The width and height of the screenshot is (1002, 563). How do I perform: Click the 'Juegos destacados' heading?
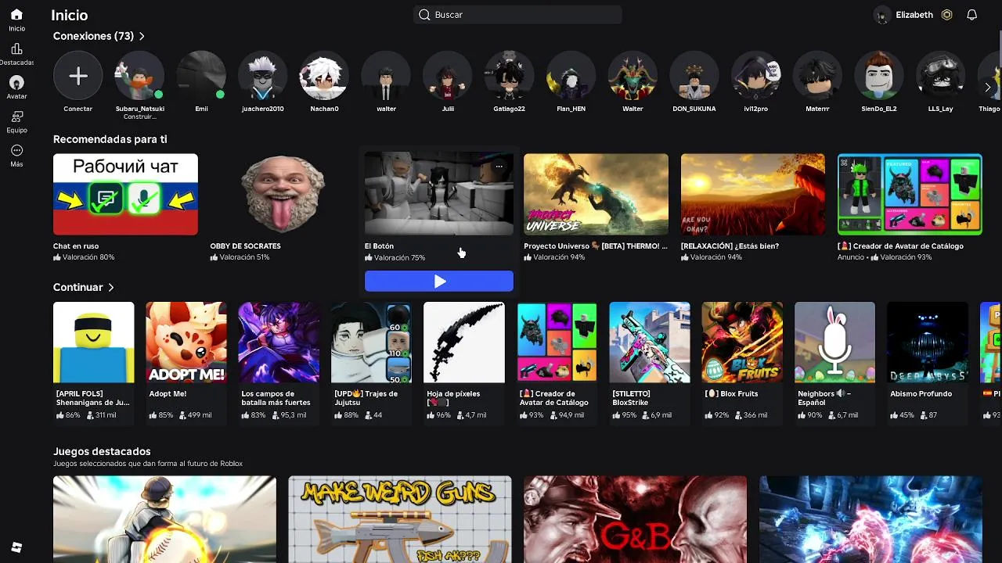pyautogui.click(x=102, y=451)
